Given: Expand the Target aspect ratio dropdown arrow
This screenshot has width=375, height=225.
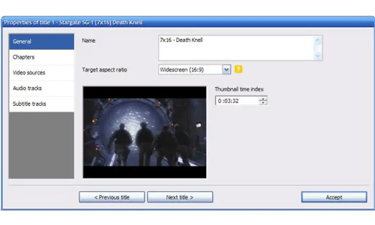Looking at the screenshot, I should coord(226,70).
